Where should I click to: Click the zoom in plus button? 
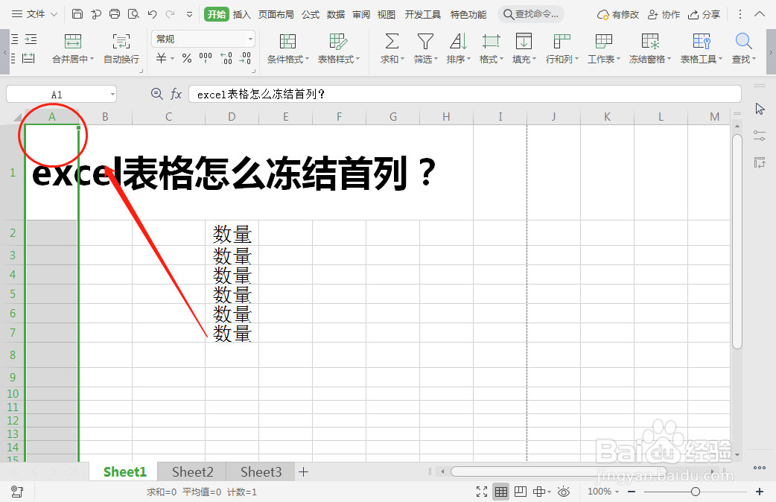coord(760,492)
